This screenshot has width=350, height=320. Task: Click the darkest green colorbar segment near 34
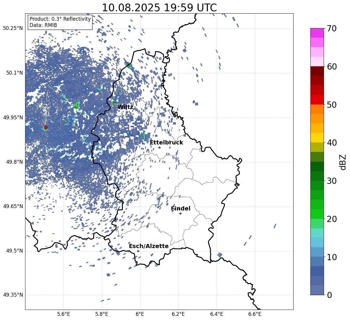coord(317,166)
